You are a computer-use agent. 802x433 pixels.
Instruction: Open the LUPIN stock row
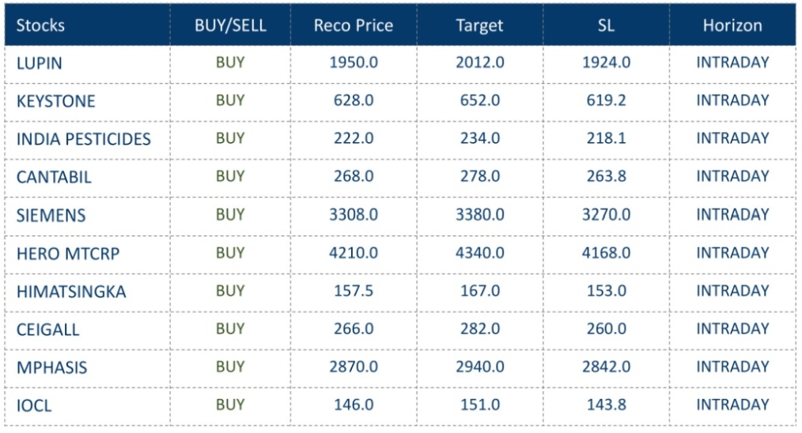tap(40, 64)
